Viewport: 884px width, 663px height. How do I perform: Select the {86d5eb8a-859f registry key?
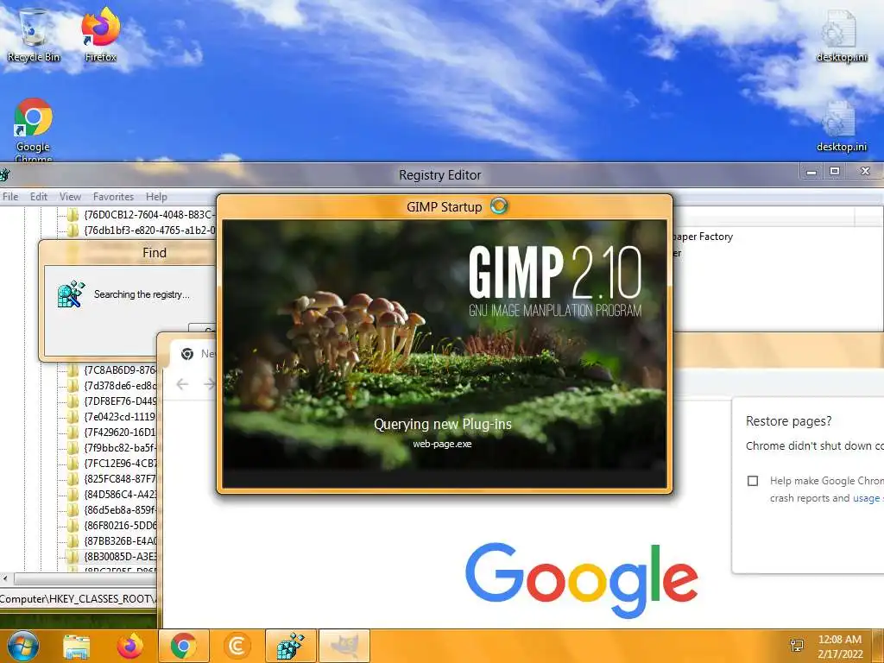[120, 510]
